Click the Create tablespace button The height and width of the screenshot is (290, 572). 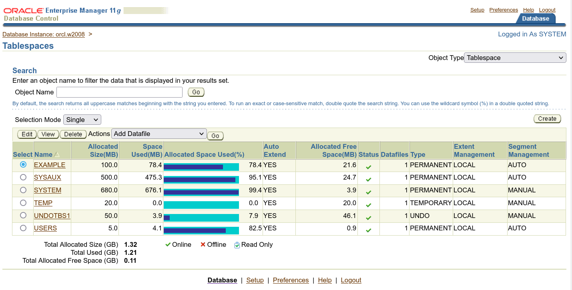(547, 119)
